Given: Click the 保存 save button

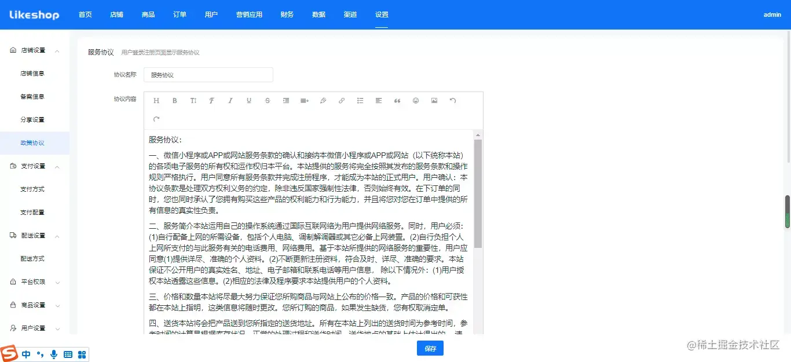Looking at the screenshot, I should [x=430, y=348].
